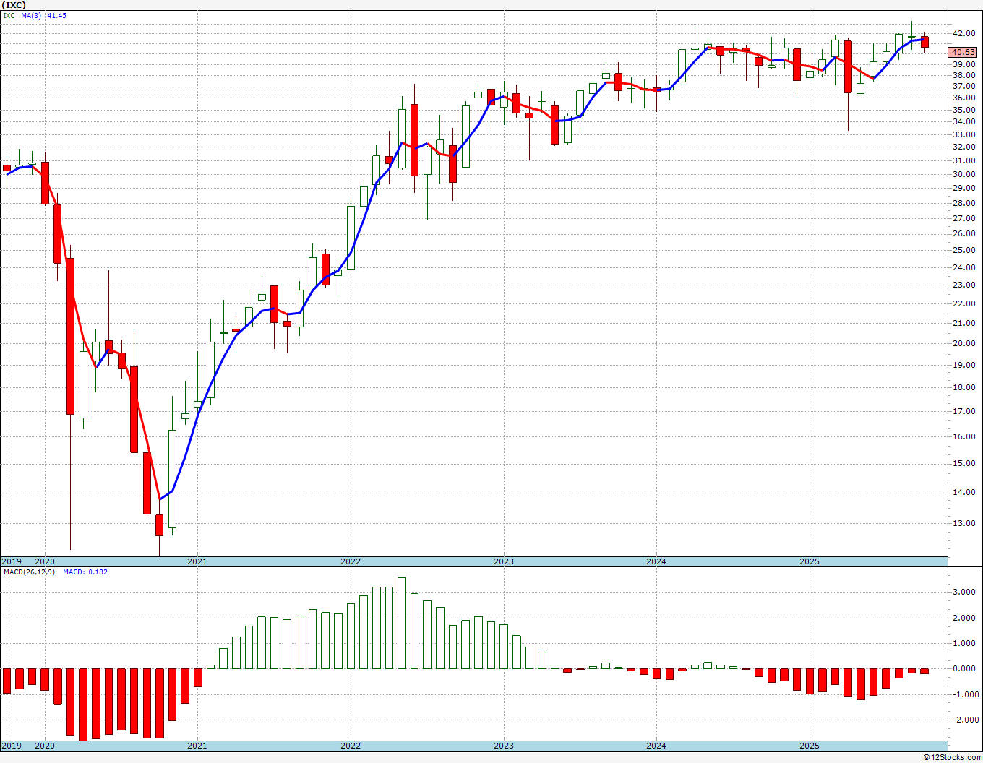Click 2022 on the price chart timeline
The image size is (983, 763).
(x=351, y=561)
